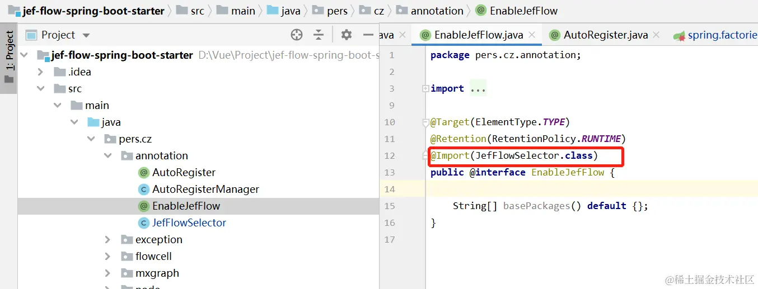758x289 pixels.
Task: Expand the .idea folder
Action: pyautogui.click(x=40, y=72)
